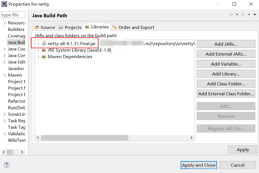Expand the Java Compiler sidebar node
259x173 pixels.
(5, 56)
